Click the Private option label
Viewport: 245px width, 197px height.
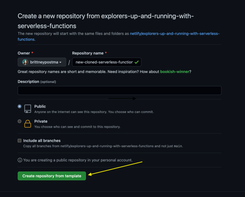pyautogui.click(x=41, y=121)
